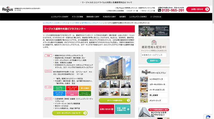Open the My Regus online booking link
The image size is (214, 119).
(135, 8)
